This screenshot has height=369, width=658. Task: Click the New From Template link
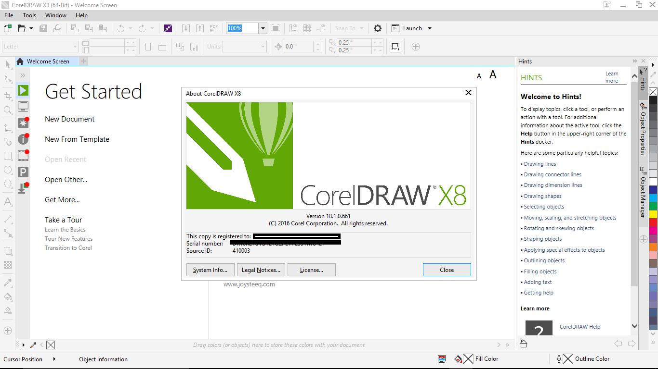tap(77, 139)
